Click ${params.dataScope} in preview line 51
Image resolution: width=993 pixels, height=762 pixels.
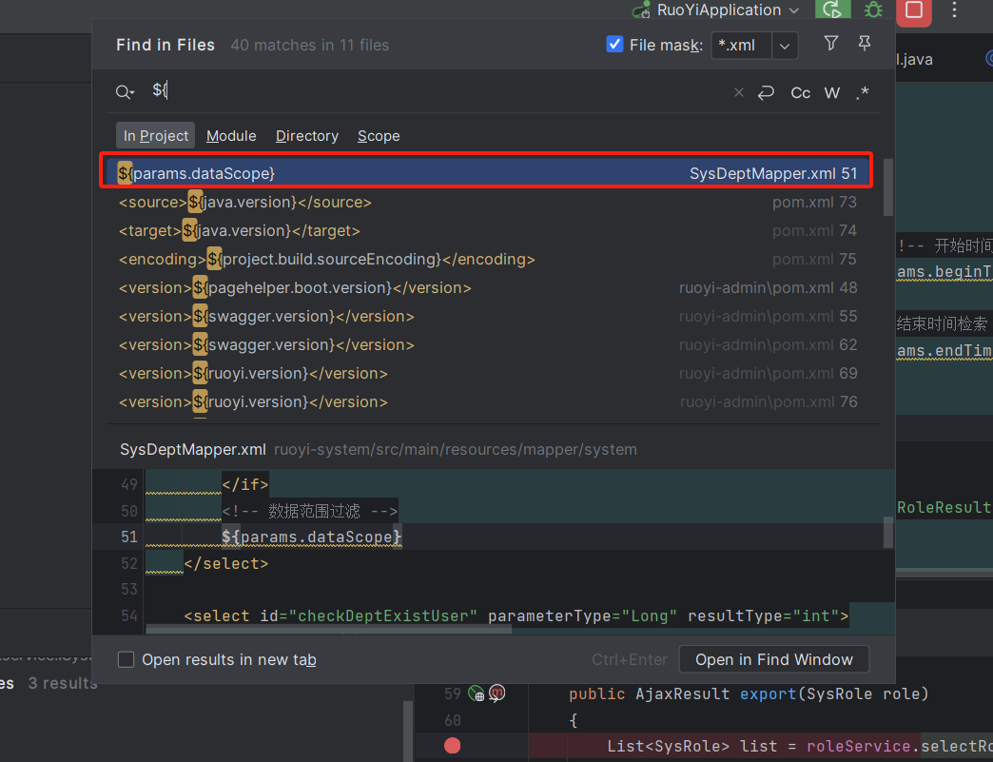point(312,537)
